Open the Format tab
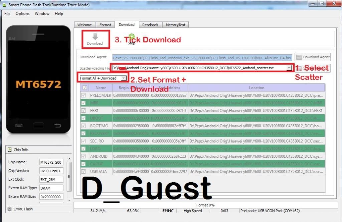Image resolution: width=342 pixels, height=222 pixels. point(105,25)
